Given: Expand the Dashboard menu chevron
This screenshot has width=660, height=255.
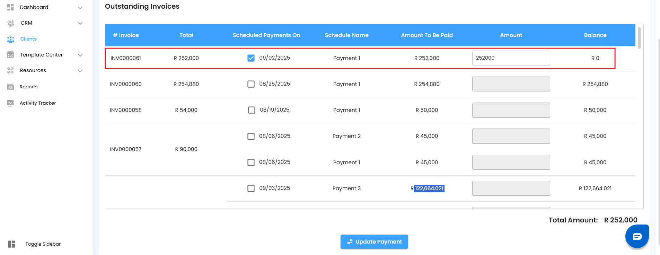Looking at the screenshot, I should tap(80, 8).
